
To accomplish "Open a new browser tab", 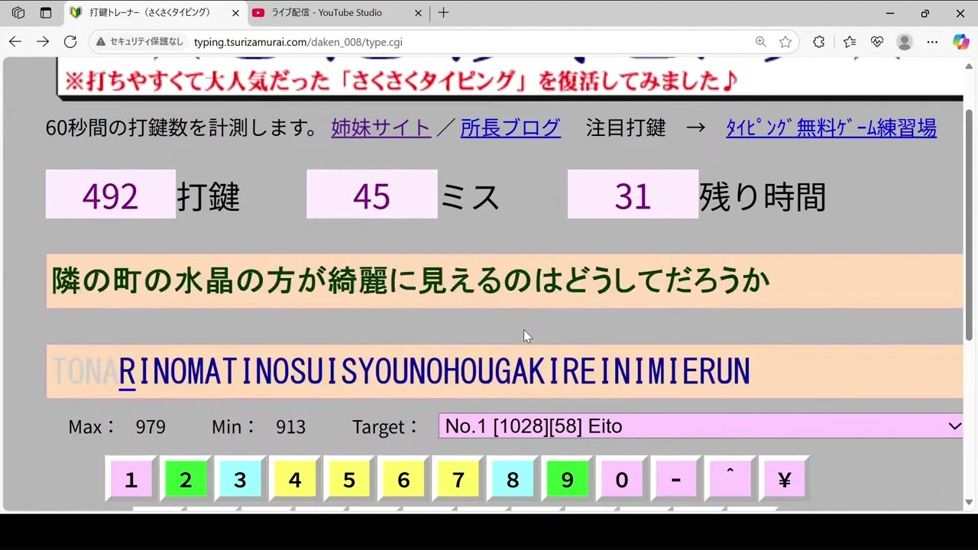I will pos(443,13).
